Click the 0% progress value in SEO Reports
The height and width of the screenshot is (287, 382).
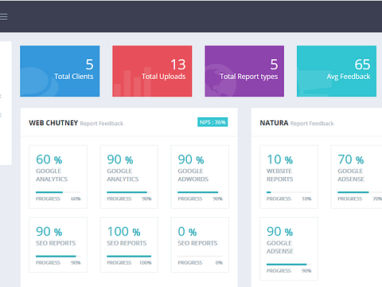pyautogui.click(x=219, y=263)
